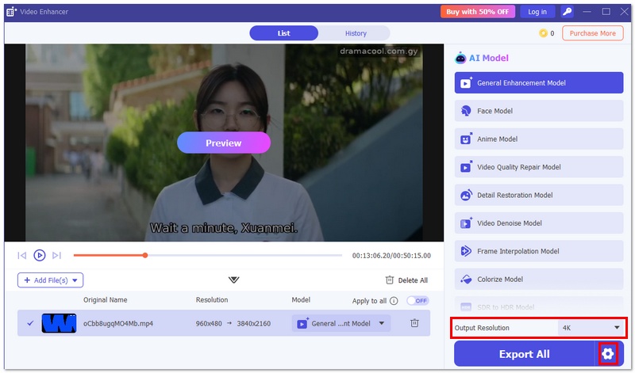Image resolution: width=635 pixels, height=373 pixels.
Task: Select the List tab
Action: (283, 33)
